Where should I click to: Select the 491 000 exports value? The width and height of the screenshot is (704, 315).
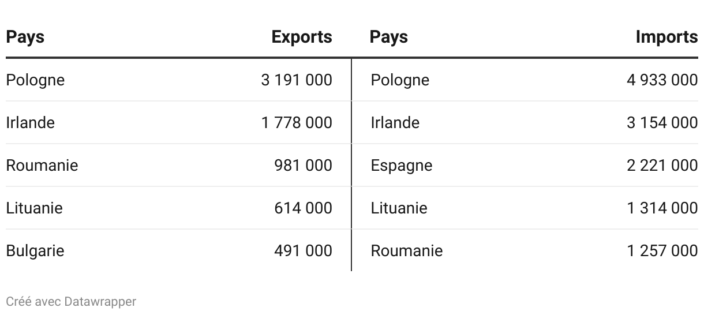point(304,251)
